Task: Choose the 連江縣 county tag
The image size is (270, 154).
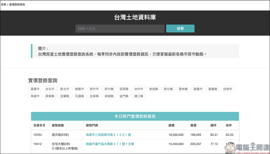Action: click(139, 96)
